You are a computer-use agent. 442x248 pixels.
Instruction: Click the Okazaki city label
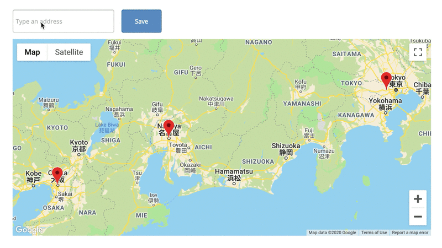coord(190,168)
